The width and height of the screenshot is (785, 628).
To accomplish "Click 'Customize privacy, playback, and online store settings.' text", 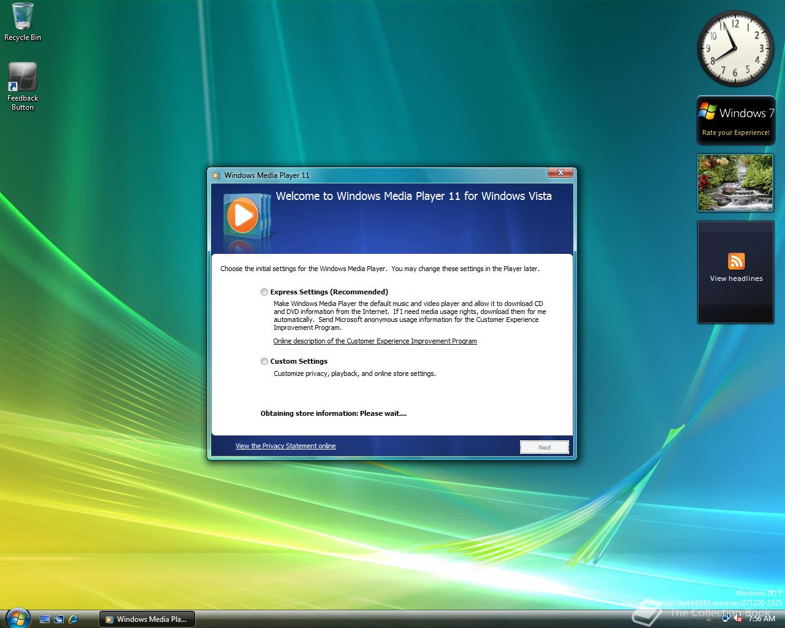I will [354, 373].
